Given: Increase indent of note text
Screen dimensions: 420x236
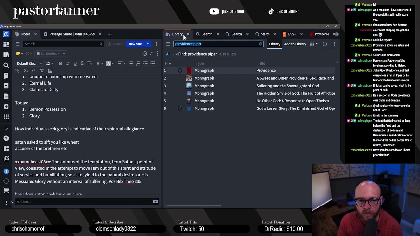Looking at the screenshot, I should click(153, 63).
